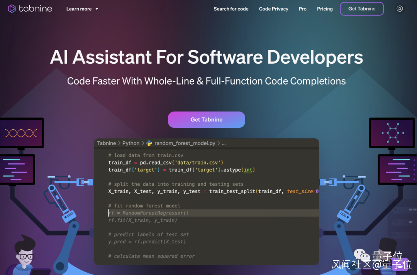Open the Pro menu item

pyautogui.click(x=302, y=9)
